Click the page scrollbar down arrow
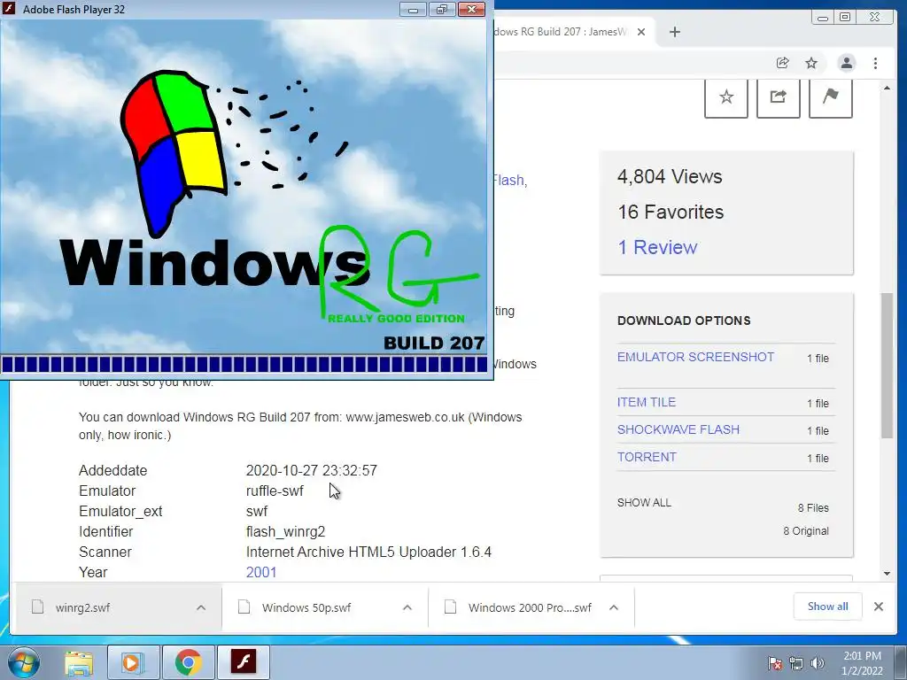The width and height of the screenshot is (907, 680). [887, 574]
